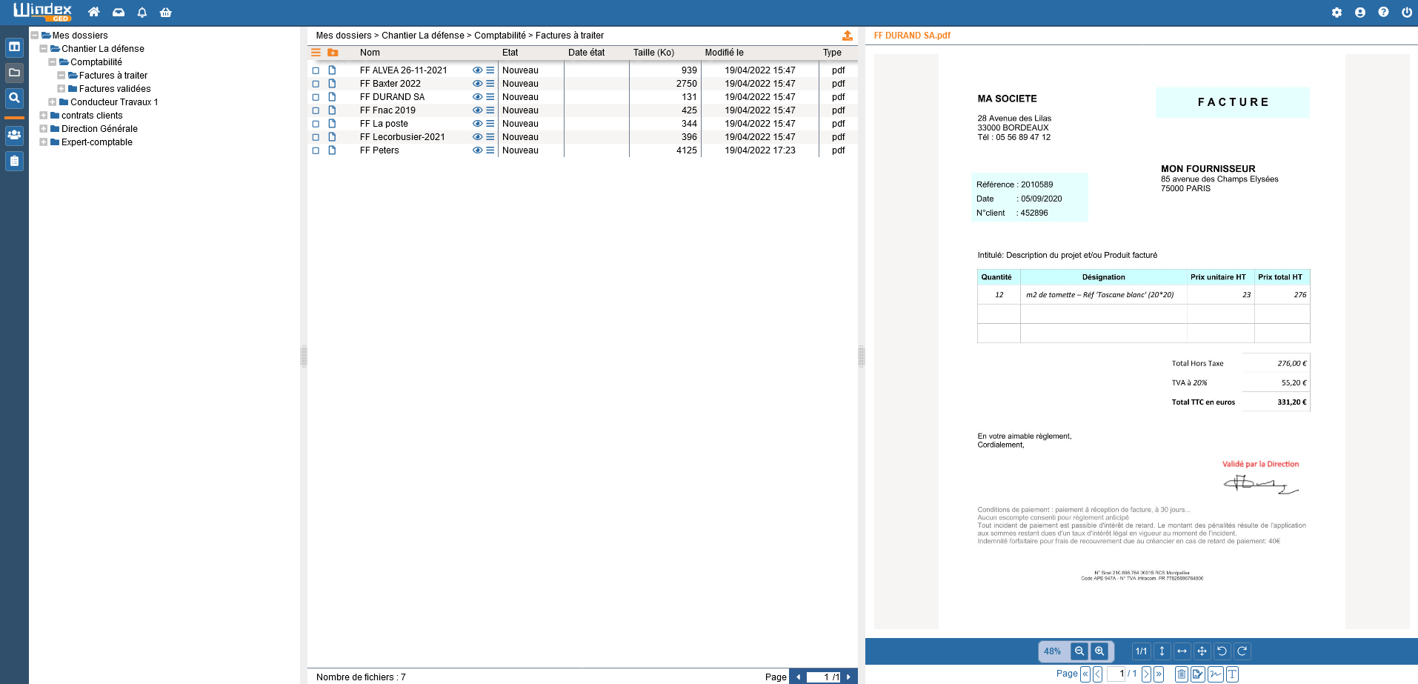This screenshot has height=684, width=1418.
Task: Rotate document clockwise
Action: (1242, 651)
